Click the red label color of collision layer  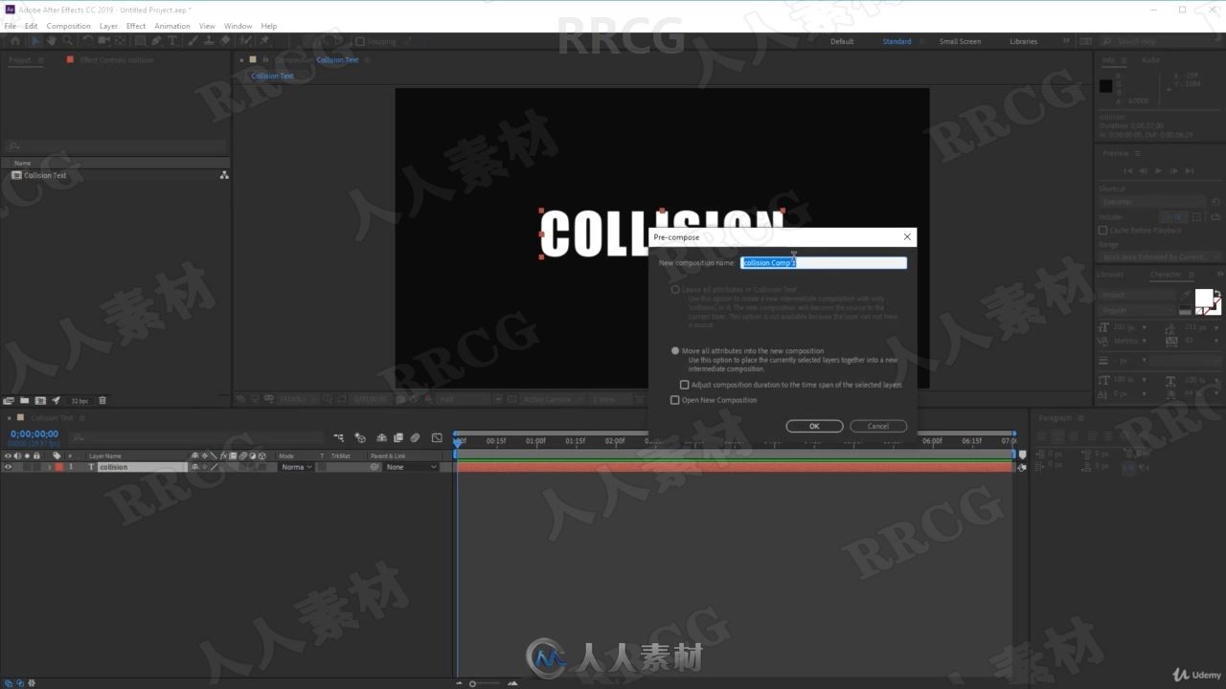point(58,467)
